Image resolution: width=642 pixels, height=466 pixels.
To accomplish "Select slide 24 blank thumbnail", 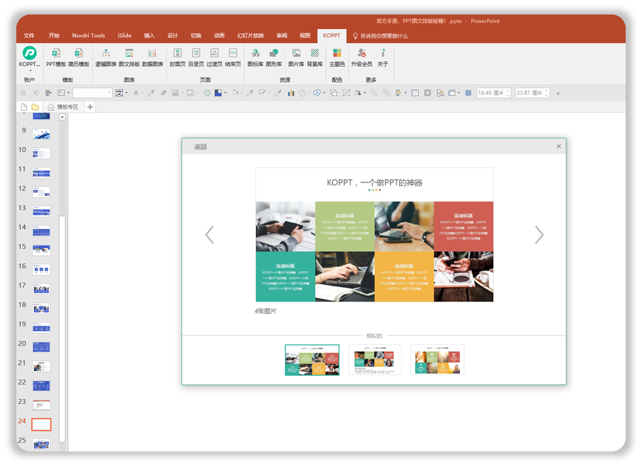I will 41,424.
